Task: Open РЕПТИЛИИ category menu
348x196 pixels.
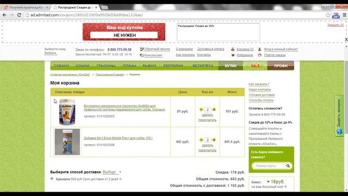Action: tap(173, 66)
